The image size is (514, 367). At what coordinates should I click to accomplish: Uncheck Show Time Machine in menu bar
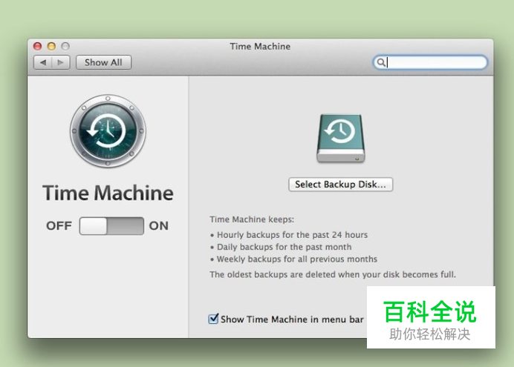point(213,319)
